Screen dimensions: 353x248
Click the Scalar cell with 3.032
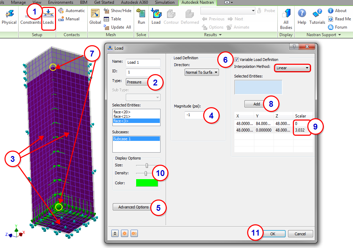tap(302, 130)
